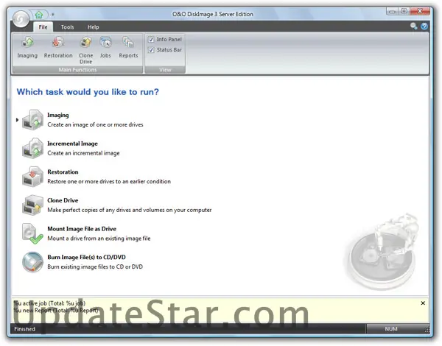Uncheck the Status Bar checkbox
This screenshot has height=346, width=442.
click(x=151, y=50)
